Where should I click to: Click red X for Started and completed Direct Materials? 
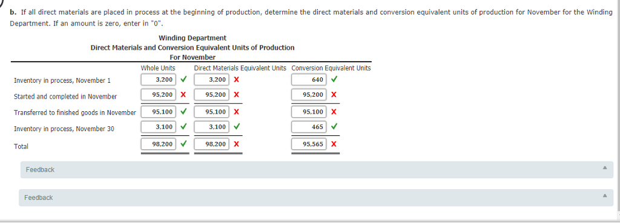(x=236, y=95)
